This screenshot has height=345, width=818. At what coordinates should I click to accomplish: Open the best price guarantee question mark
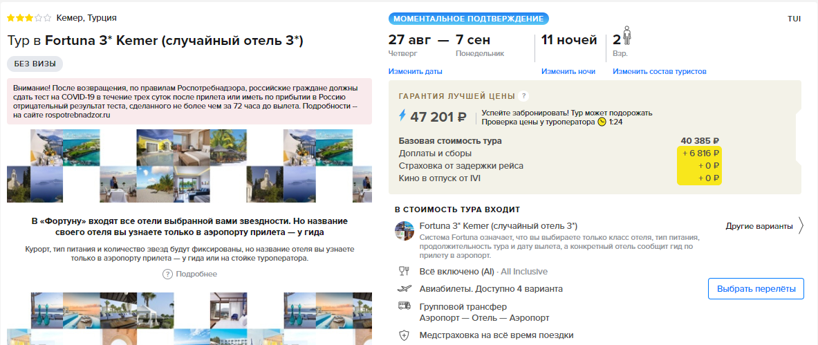pyautogui.click(x=523, y=96)
